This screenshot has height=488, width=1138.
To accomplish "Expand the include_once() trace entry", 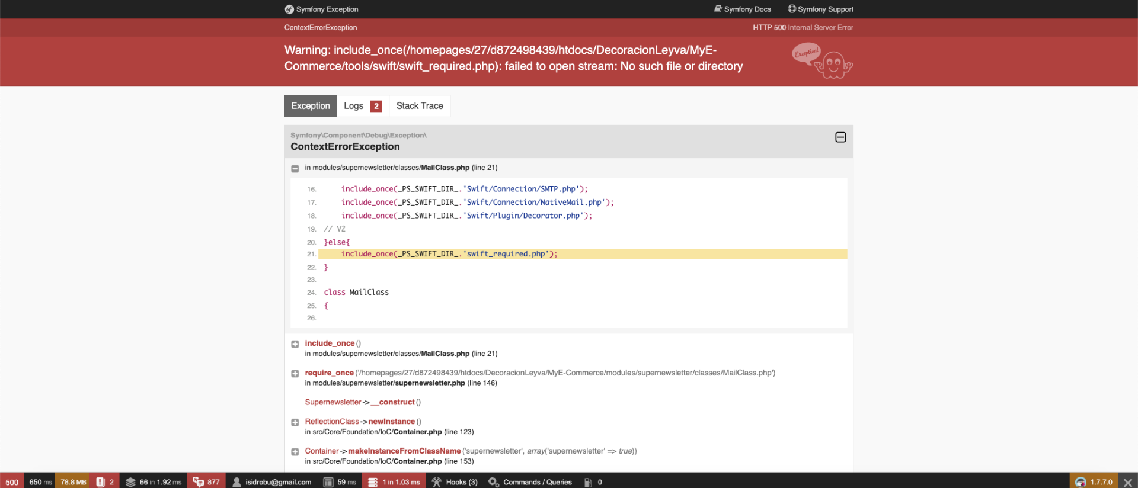I will pyautogui.click(x=295, y=344).
